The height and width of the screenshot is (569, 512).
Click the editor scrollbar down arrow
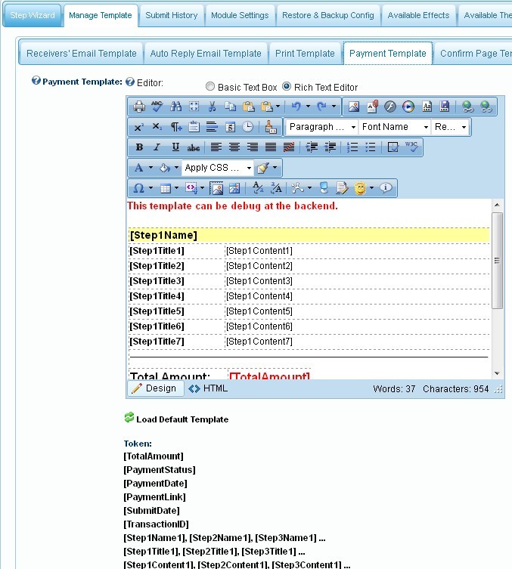pyautogui.click(x=497, y=373)
